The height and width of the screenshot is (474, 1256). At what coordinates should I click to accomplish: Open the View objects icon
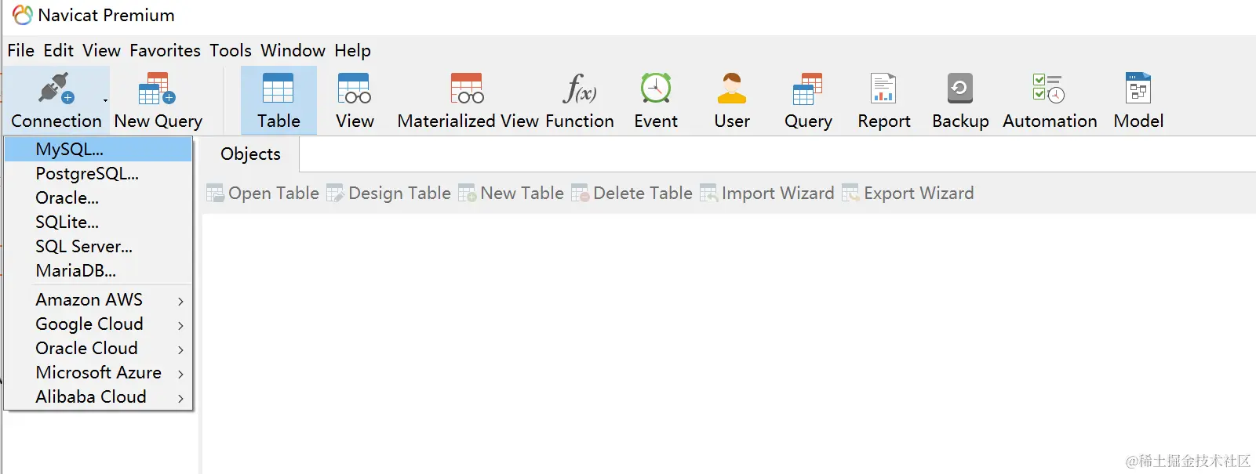click(354, 89)
